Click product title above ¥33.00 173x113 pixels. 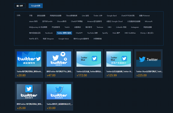pos(59,104)
